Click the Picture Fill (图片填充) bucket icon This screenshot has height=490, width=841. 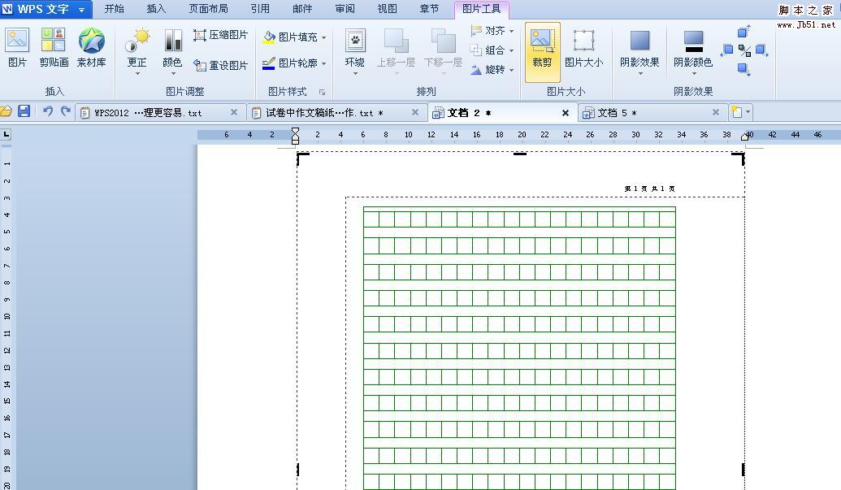coord(269,37)
